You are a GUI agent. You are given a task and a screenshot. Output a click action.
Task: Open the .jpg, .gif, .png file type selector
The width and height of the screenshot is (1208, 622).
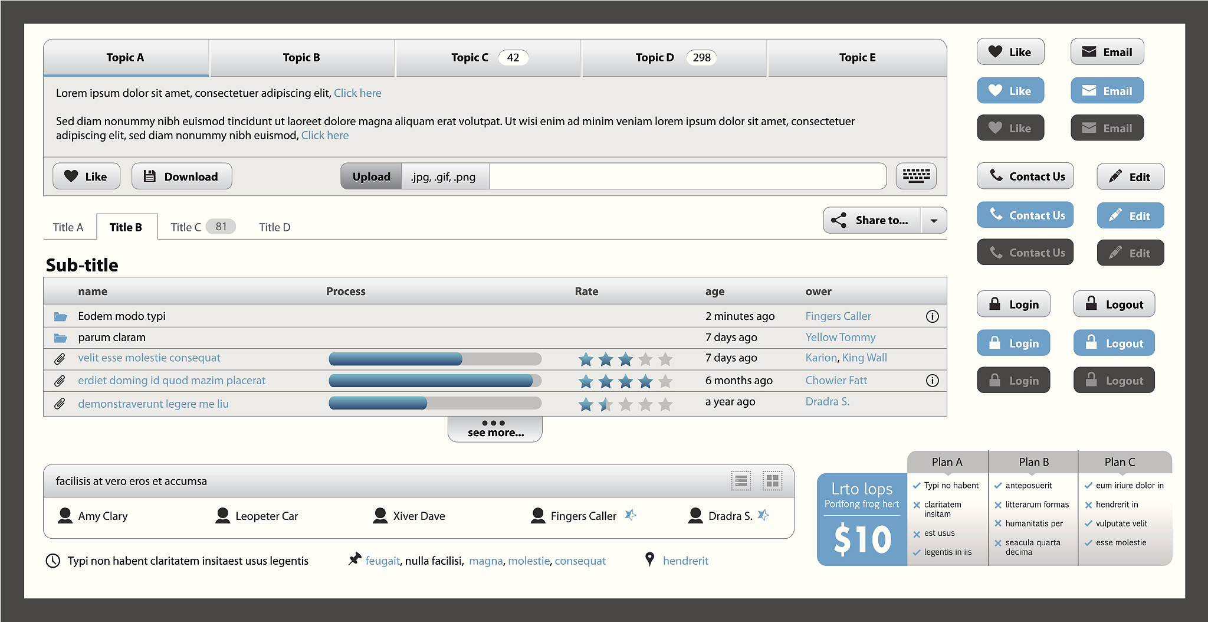pos(445,176)
